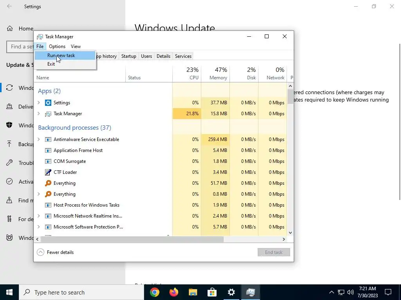This screenshot has width=401, height=300.
Task: Collapse view with Fewer details
Action: (55, 252)
